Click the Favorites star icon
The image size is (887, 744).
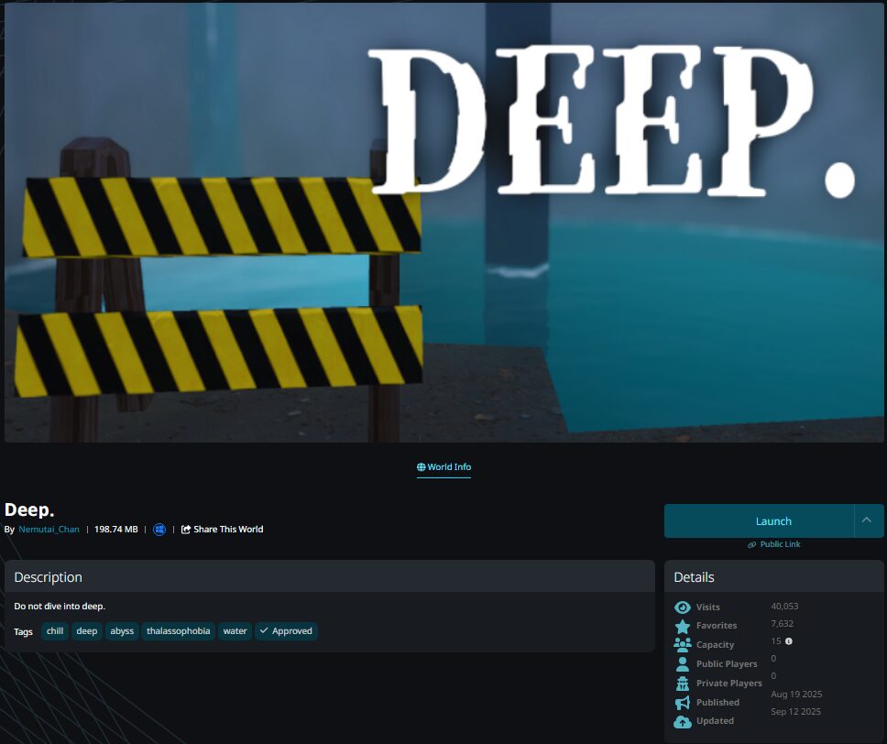[x=683, y=627]
